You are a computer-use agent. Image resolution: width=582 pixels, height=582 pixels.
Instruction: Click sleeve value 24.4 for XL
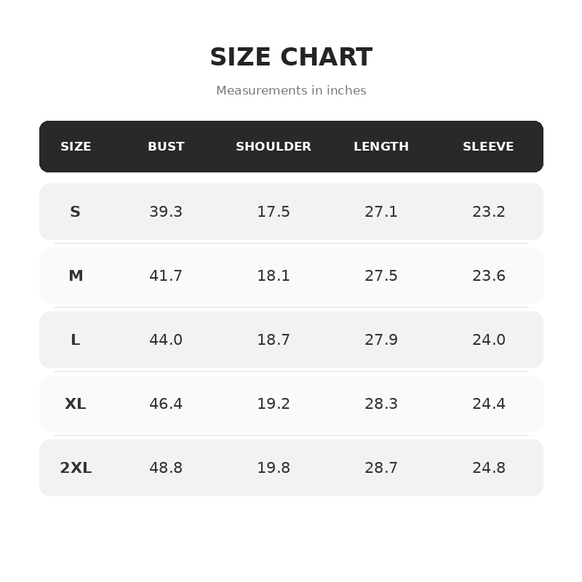click(489, 404)
